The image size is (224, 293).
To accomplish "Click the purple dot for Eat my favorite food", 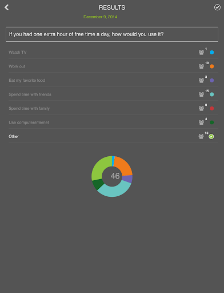I will 212,80.
